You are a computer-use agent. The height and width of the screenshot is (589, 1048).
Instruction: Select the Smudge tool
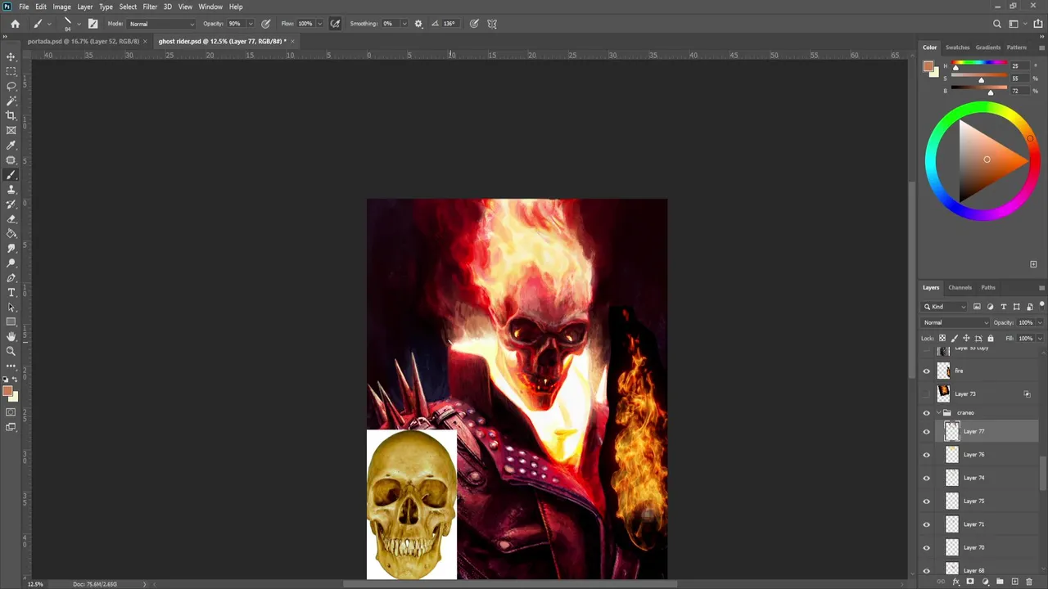pyautogui.click(x=11, y=248)
